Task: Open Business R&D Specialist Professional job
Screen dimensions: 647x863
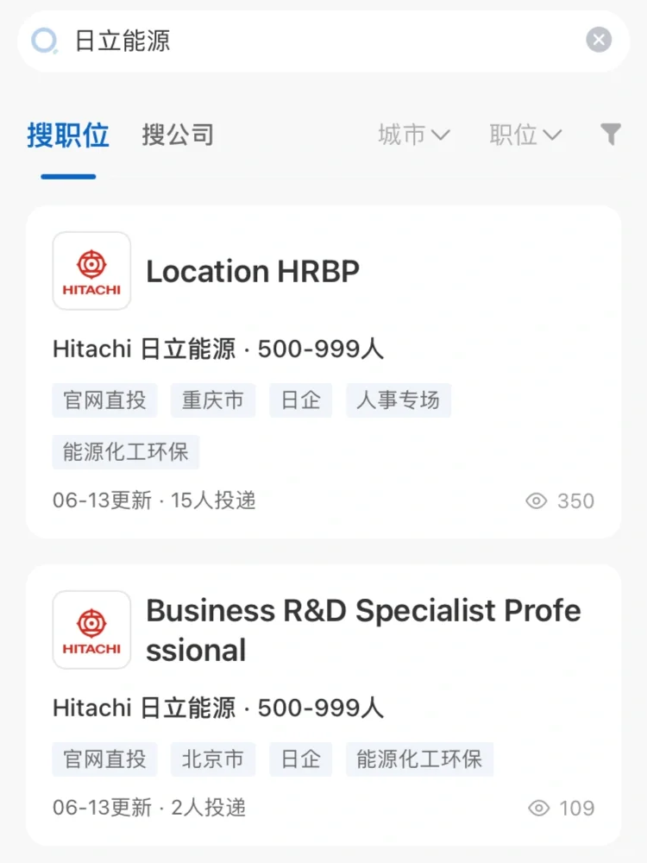Action: tap(363, 631)
